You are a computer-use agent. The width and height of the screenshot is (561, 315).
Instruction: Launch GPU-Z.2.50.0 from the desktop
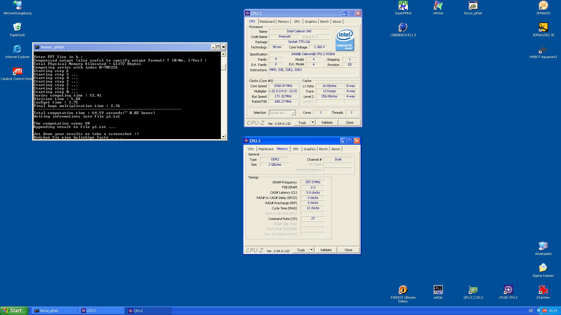coord(473,292)
